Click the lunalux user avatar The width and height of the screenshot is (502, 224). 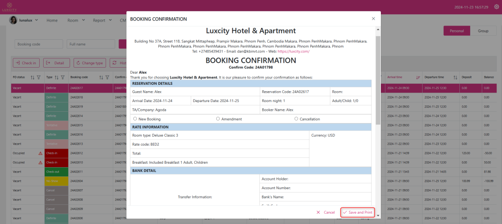tap(13, 20)
